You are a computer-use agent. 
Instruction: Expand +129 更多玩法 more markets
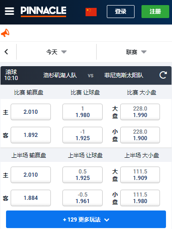[x=86, y=219]
